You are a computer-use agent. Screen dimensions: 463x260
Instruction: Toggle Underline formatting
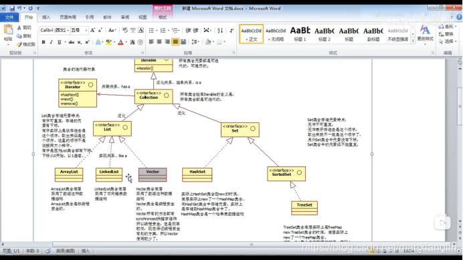(x=60, y=42)
